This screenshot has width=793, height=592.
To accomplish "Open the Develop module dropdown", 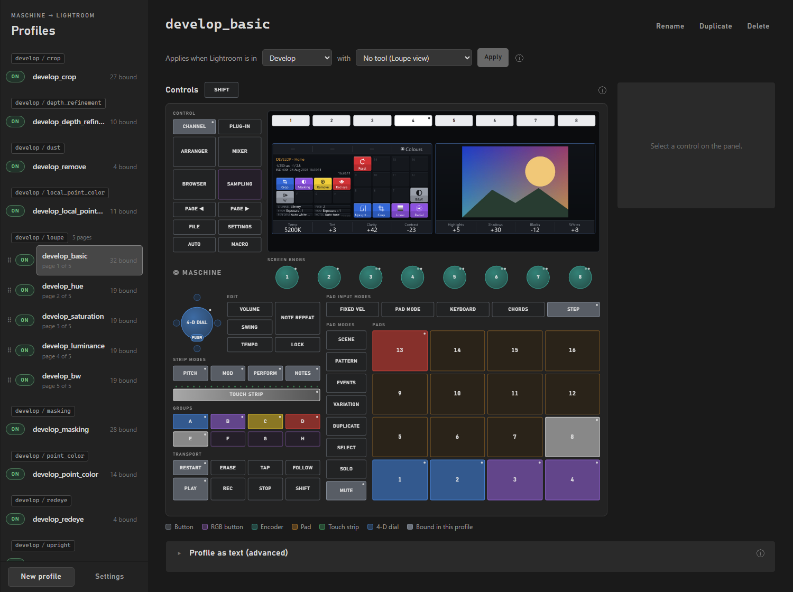I will (297, 58).
